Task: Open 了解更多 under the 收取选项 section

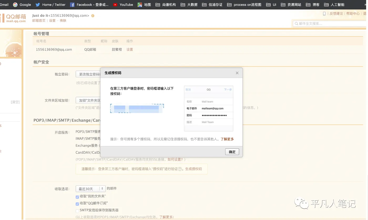Action: (x=166, y=217)
